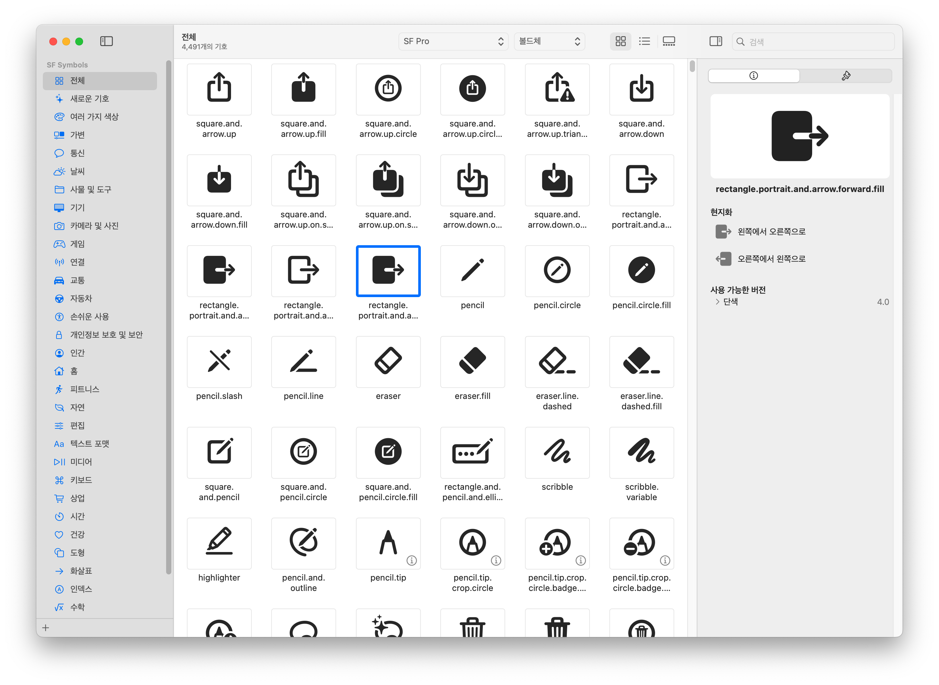Expand the 단색 availability row
The width and height of the screenshot is (939, 685).
coord(717,302)
